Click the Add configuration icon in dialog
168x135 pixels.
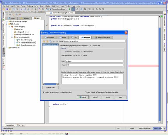click(44, 41)
